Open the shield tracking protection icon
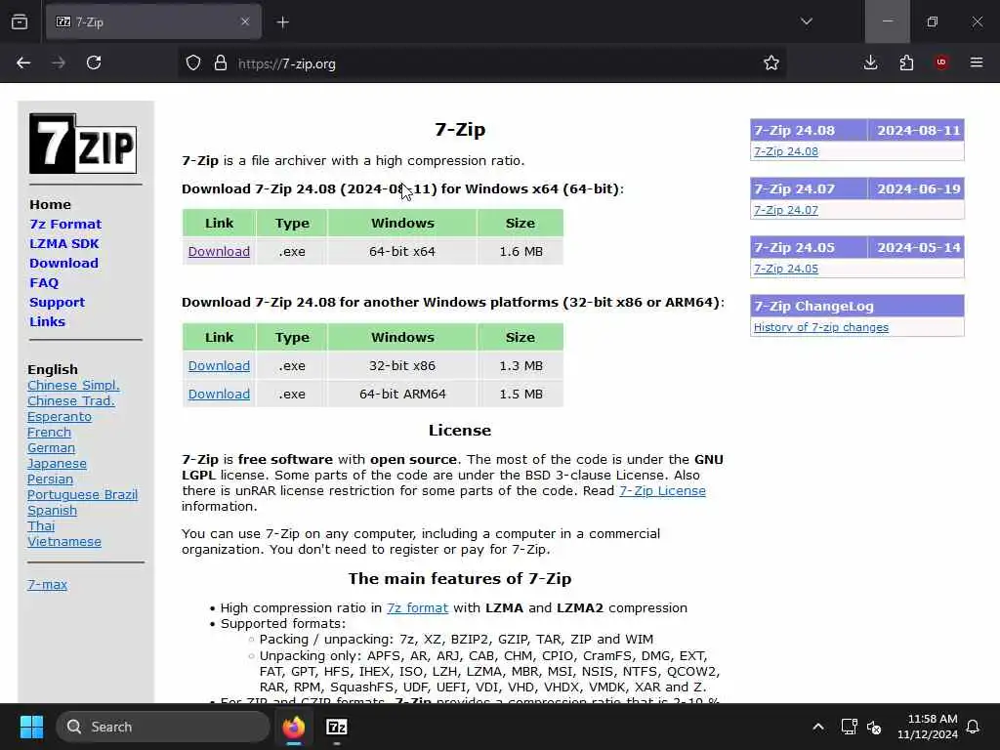 193,62
